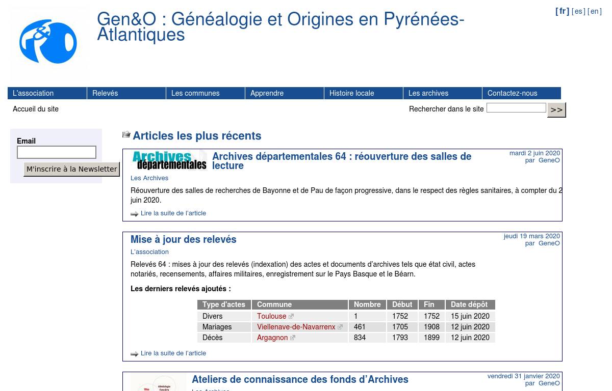Expand the Les archives menu
Image resolution: width=612 pixels, height=391 pixels.
pos(442,93)
